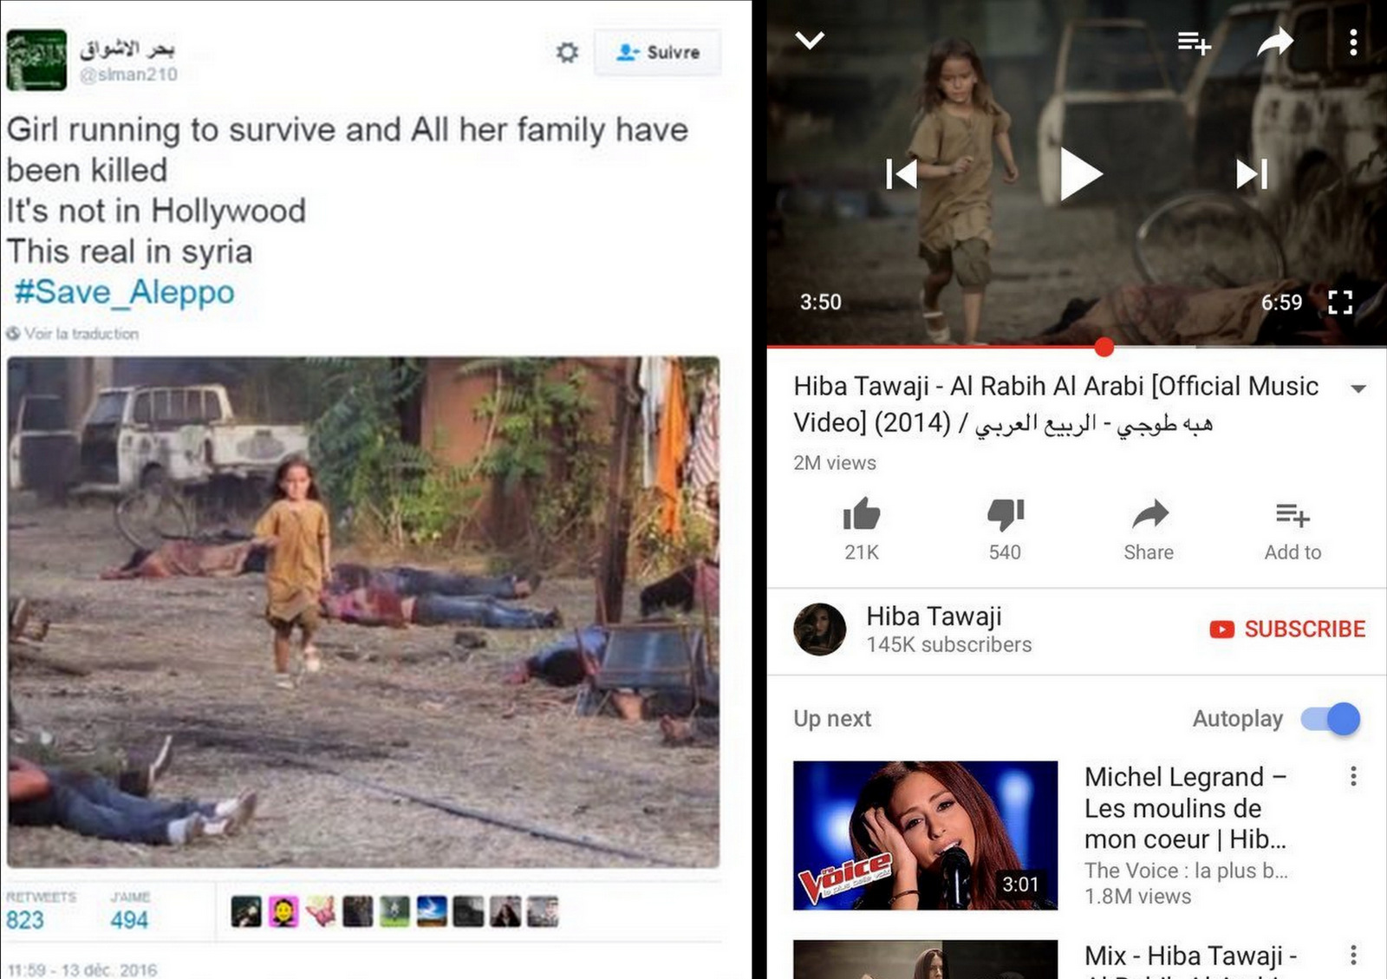Open Hiba Tawaji channel name
1387x979 pixels.
click(934, 617)
